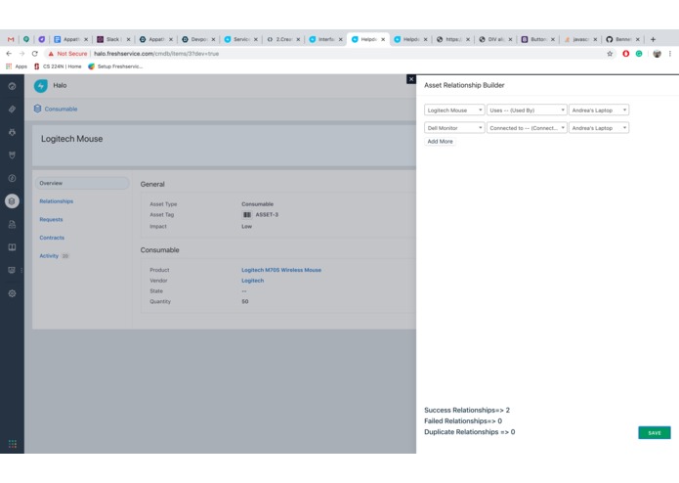This screenshot has width=679, height=483.
Task: Click the red Opera extension icon
Action: pos(625,54)
